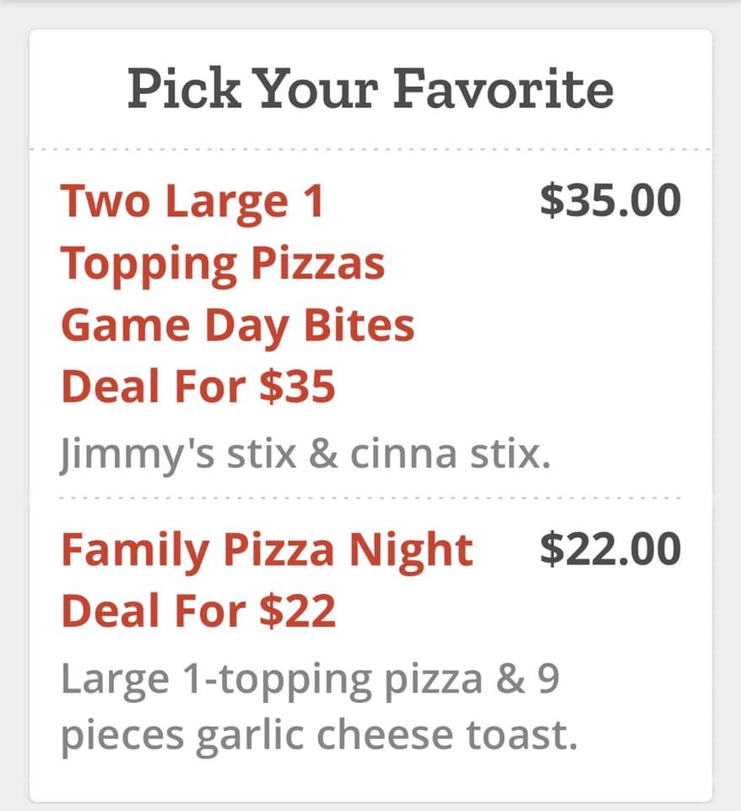Click the "Large 1-topping pizza & 9" line
The height and width of the screenshot is (811, 741).
coord(309,679)
